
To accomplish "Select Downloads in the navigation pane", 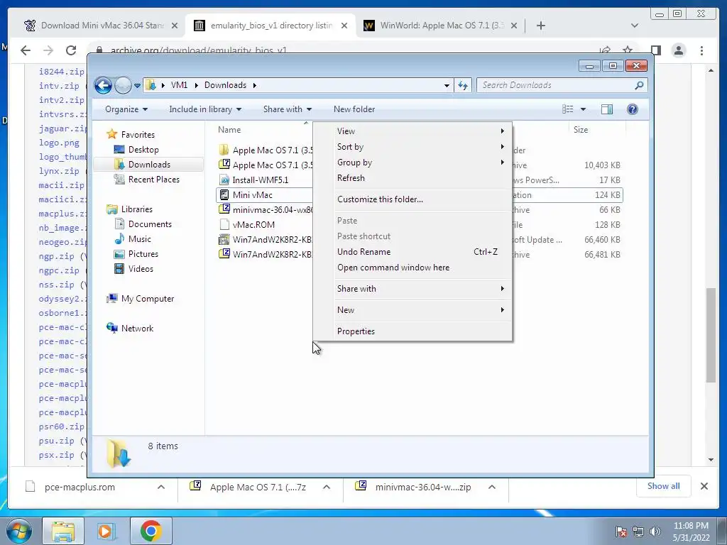I will (148, 165).
